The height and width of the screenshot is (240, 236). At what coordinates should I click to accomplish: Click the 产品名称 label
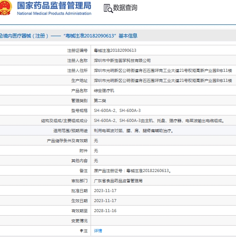[x=79, y=91]
